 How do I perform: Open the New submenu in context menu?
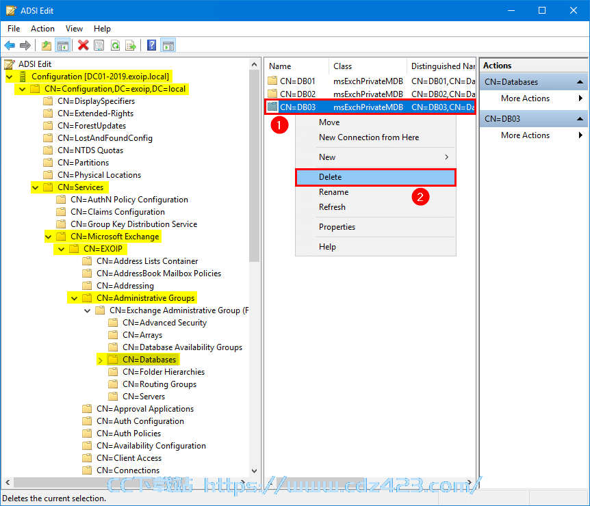click(x=376, y=157)
